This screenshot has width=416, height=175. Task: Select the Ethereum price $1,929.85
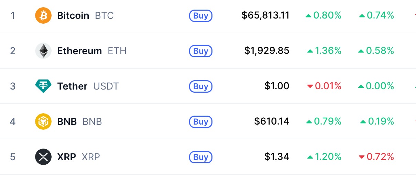pyautogui.click(x=266, y=51)
